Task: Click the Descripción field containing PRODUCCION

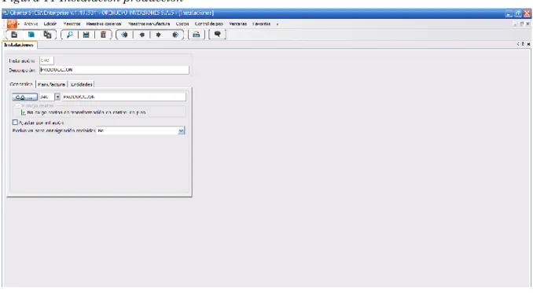Action: point(114,70)
